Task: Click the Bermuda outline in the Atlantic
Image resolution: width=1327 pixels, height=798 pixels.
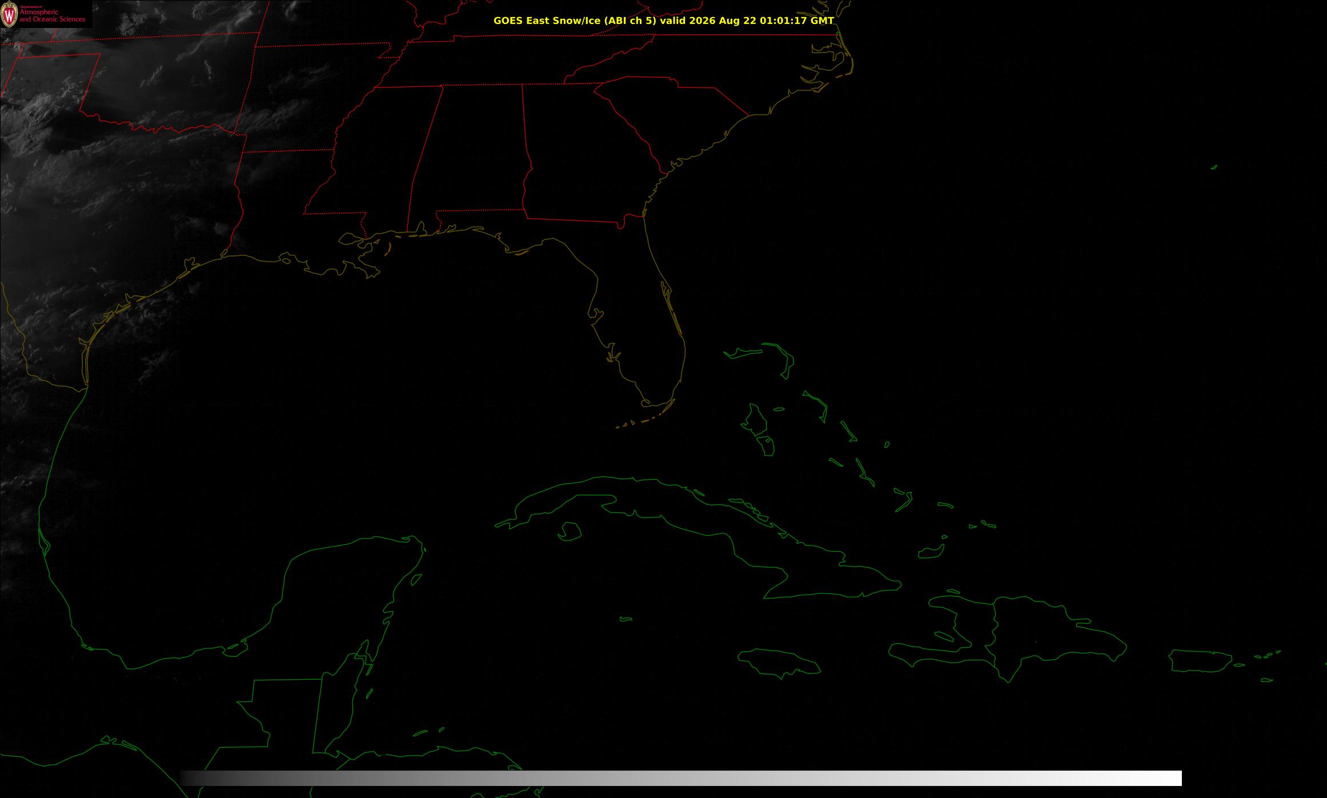Action: (1214, 167)
